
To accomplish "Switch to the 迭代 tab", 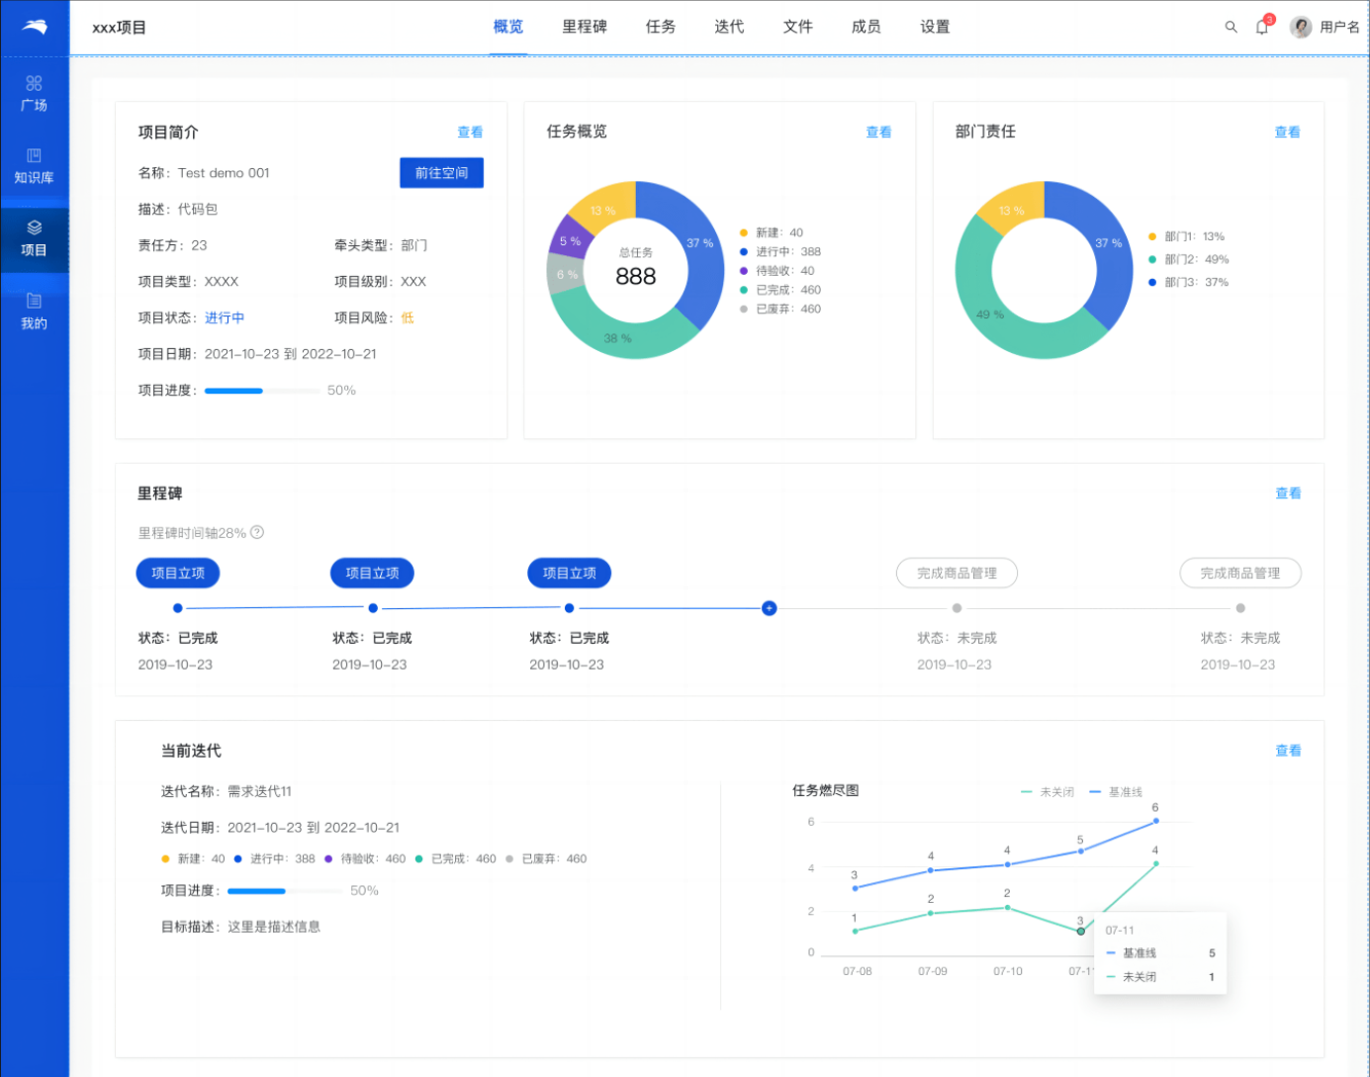I will (x=729, y=27).
